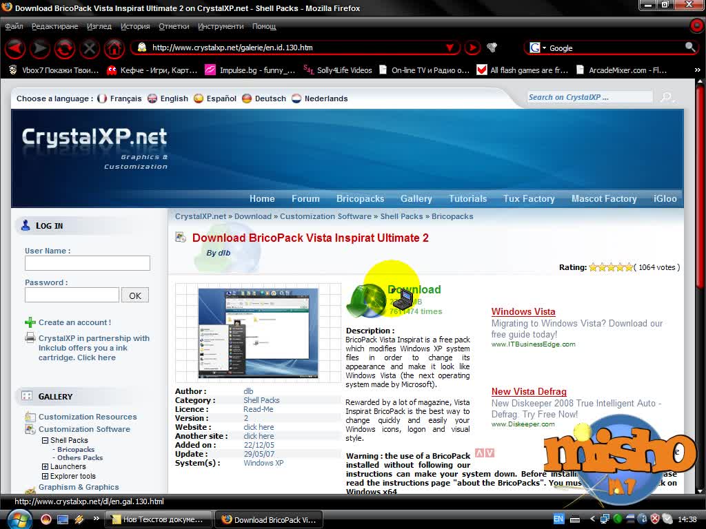Open the search engine selector dropdown
706x529 pixels.
[538, 48]
